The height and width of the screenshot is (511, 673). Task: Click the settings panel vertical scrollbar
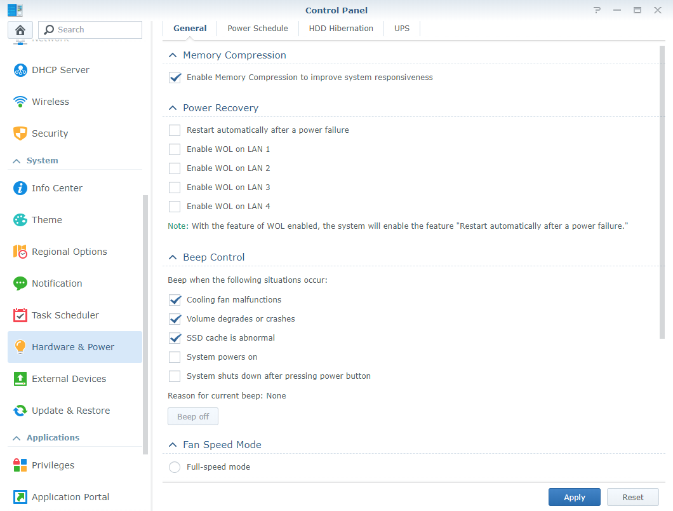pos(662,191)
